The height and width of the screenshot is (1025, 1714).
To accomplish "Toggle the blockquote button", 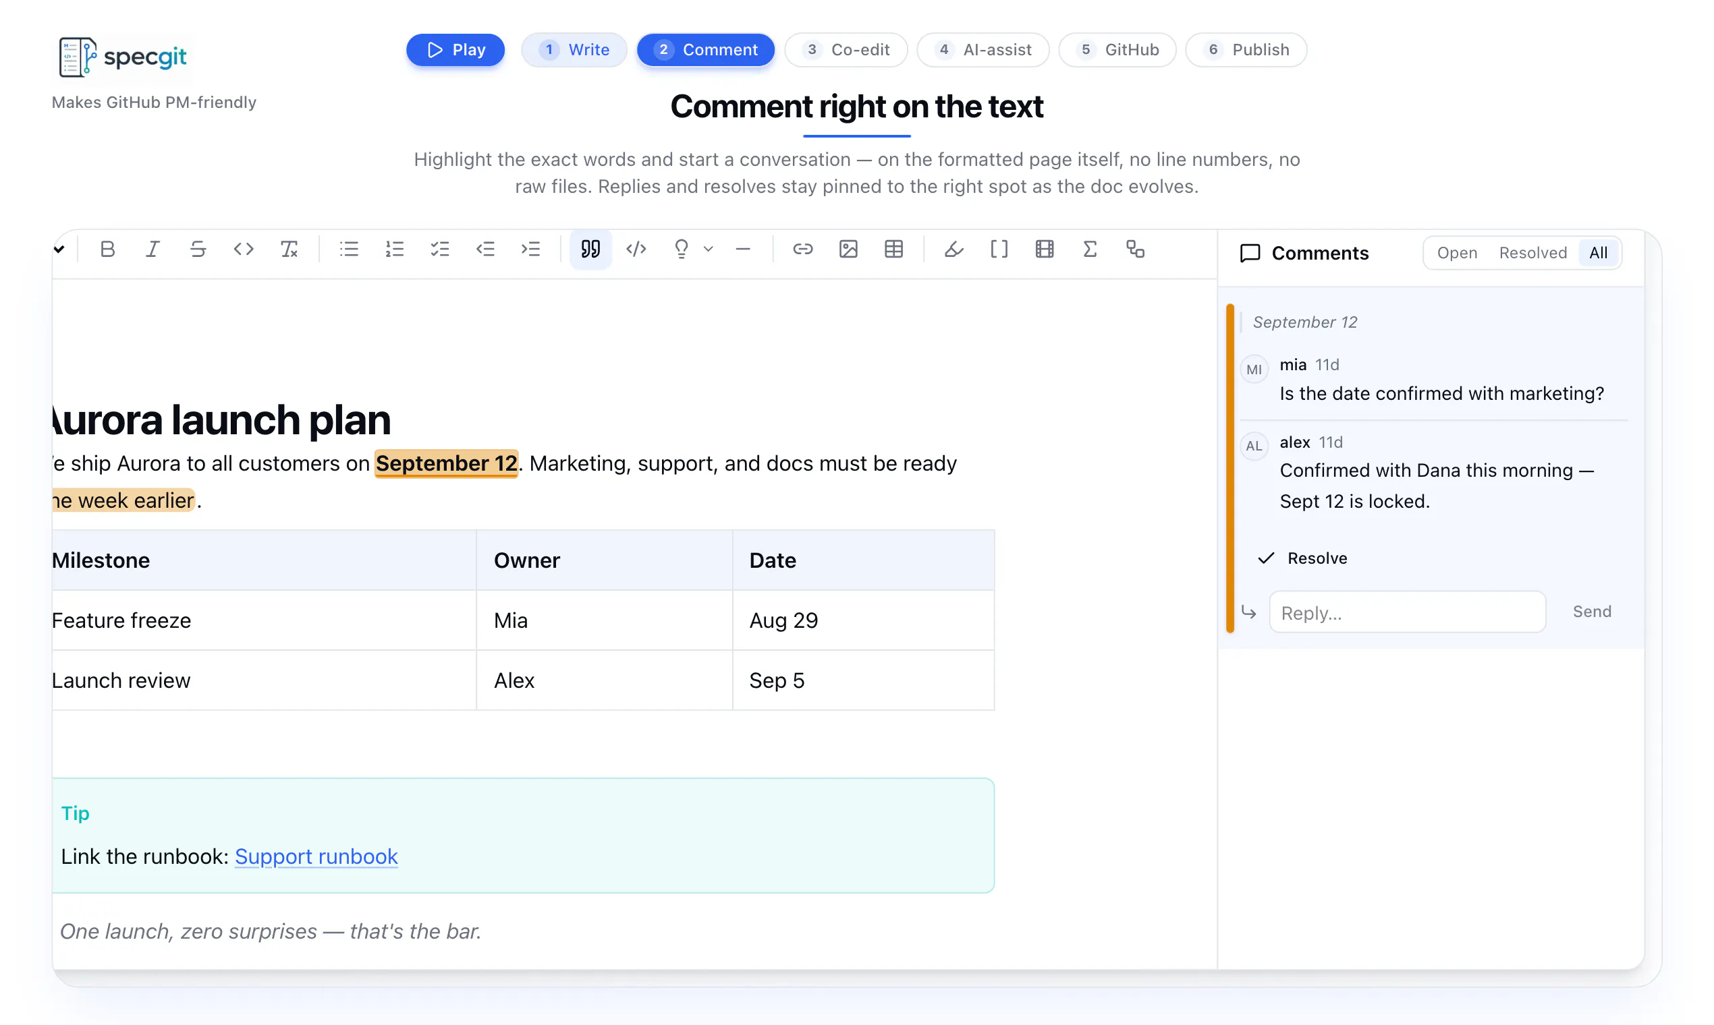I will click(x=590, y=250).
